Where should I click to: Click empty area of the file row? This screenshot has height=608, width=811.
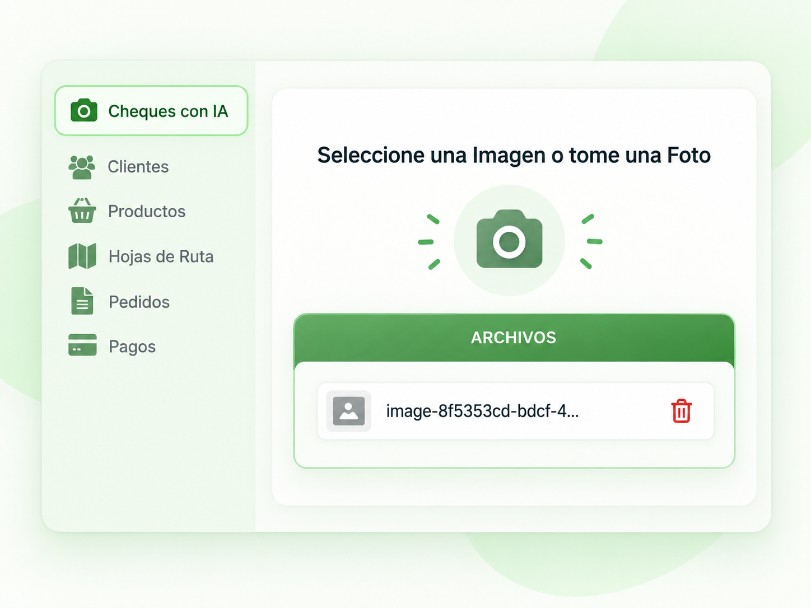pos(624,411)
